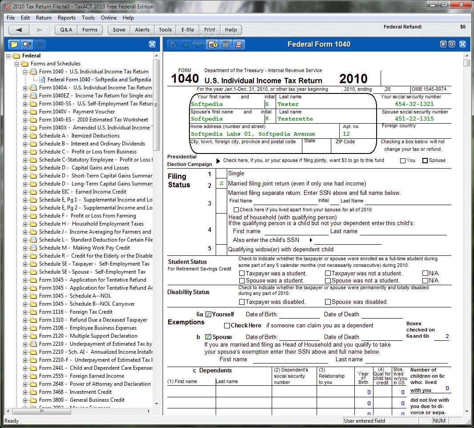The image size is (474, 428).
Task: Click the tree panel horizontal scrollbar thumb
Action: tap(42, 412)
